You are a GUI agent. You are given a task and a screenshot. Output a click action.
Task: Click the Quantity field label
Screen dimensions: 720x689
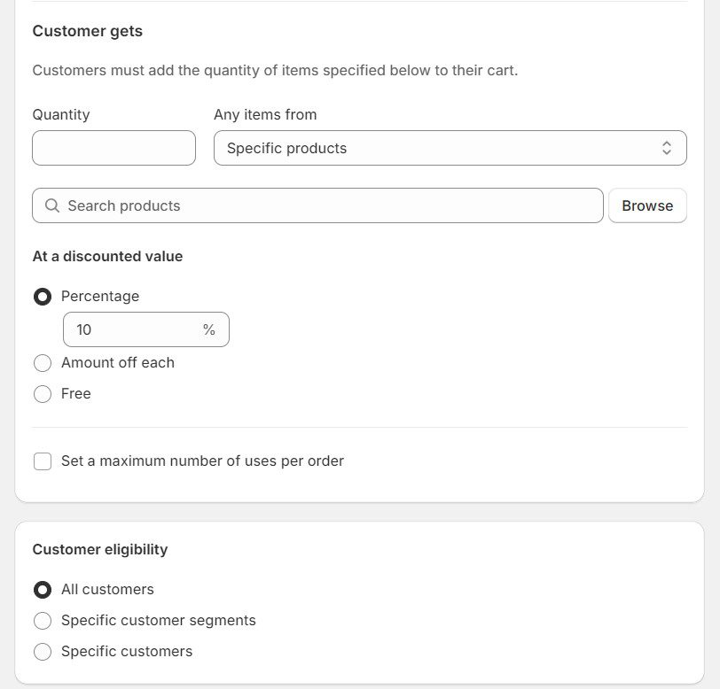[60, 114]
